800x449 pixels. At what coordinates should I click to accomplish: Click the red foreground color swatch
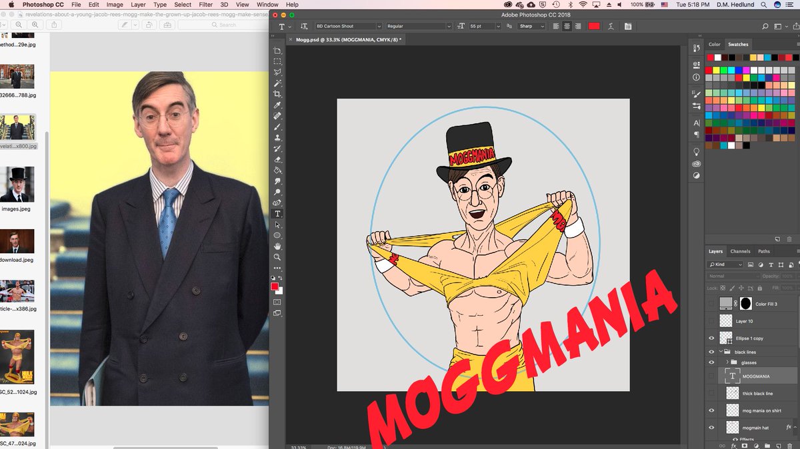(274, 286)
